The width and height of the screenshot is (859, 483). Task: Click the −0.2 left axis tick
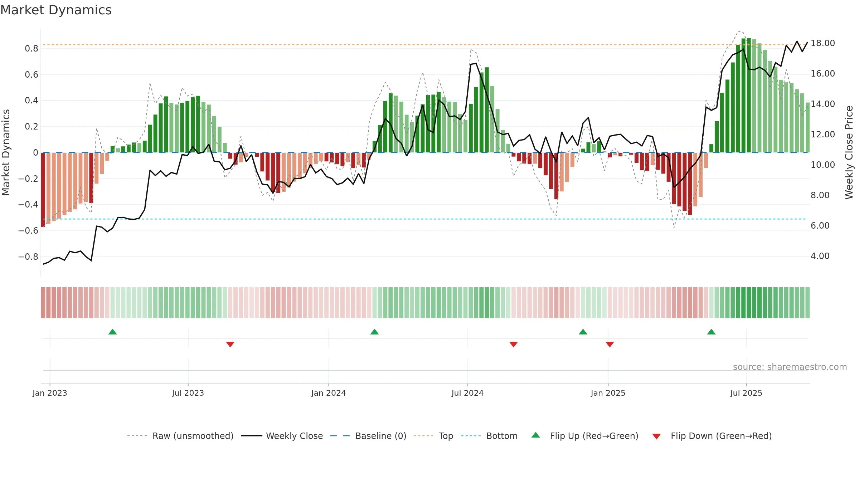[x=28, y=179]
